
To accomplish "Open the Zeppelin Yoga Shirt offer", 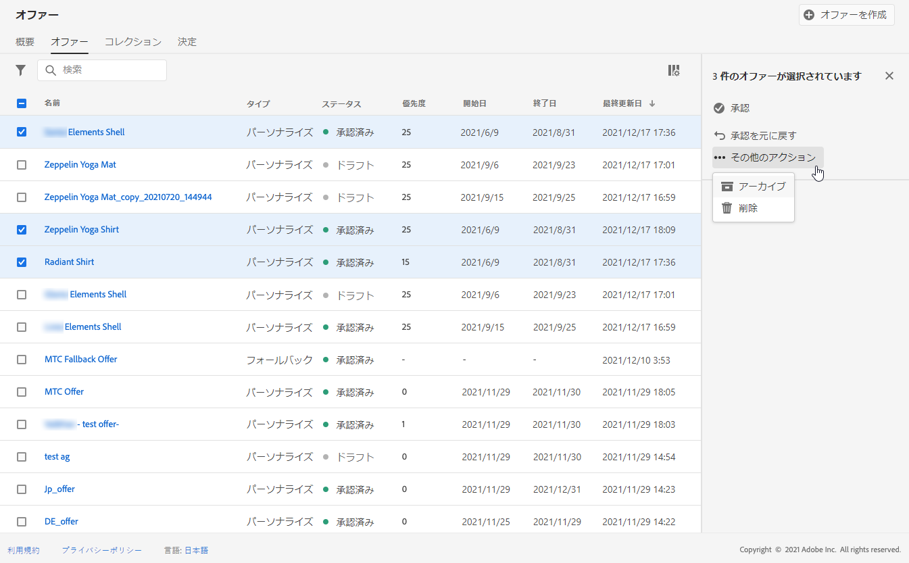I will tap(82, 230).
